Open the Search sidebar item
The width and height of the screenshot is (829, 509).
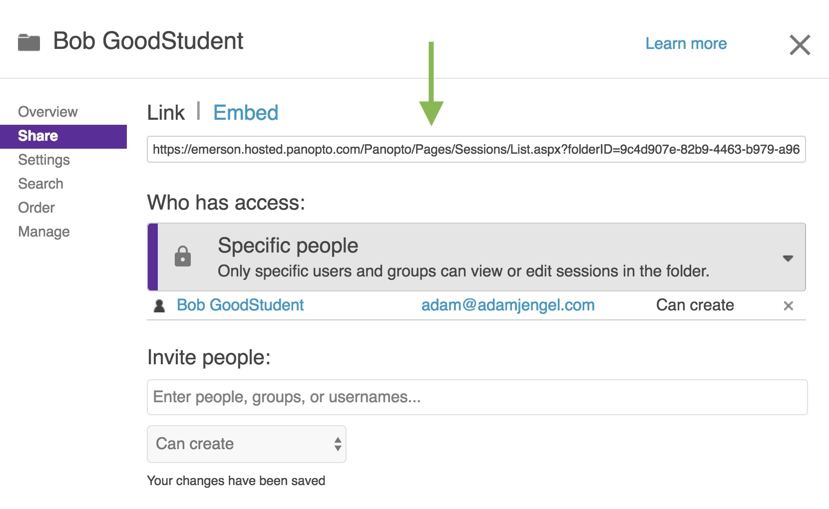40,184
